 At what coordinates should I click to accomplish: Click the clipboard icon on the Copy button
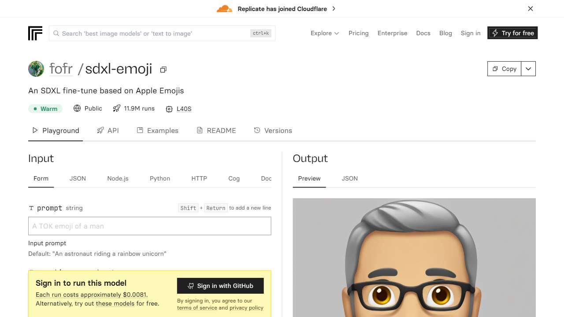click(495, 69)
